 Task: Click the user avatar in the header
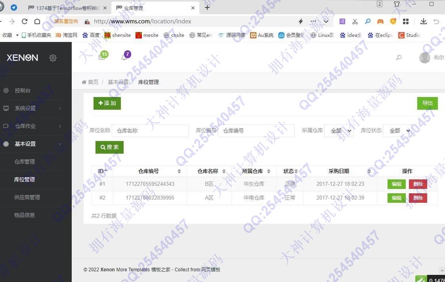(424, 57)
